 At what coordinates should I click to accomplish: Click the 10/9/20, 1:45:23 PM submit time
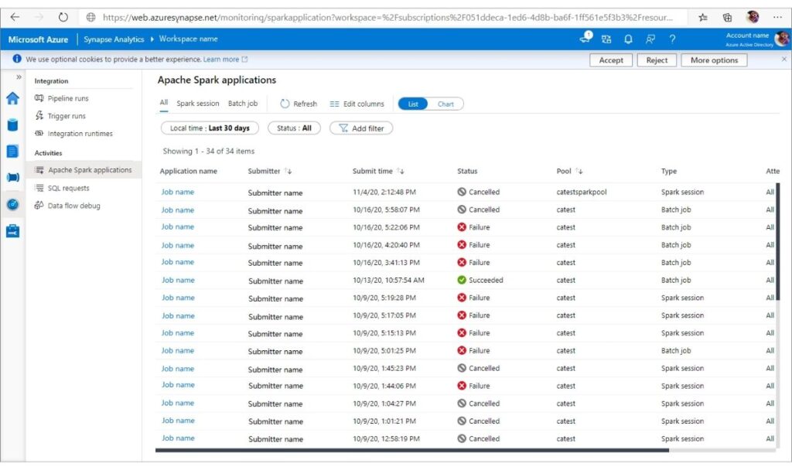click(x=384, y=369)
